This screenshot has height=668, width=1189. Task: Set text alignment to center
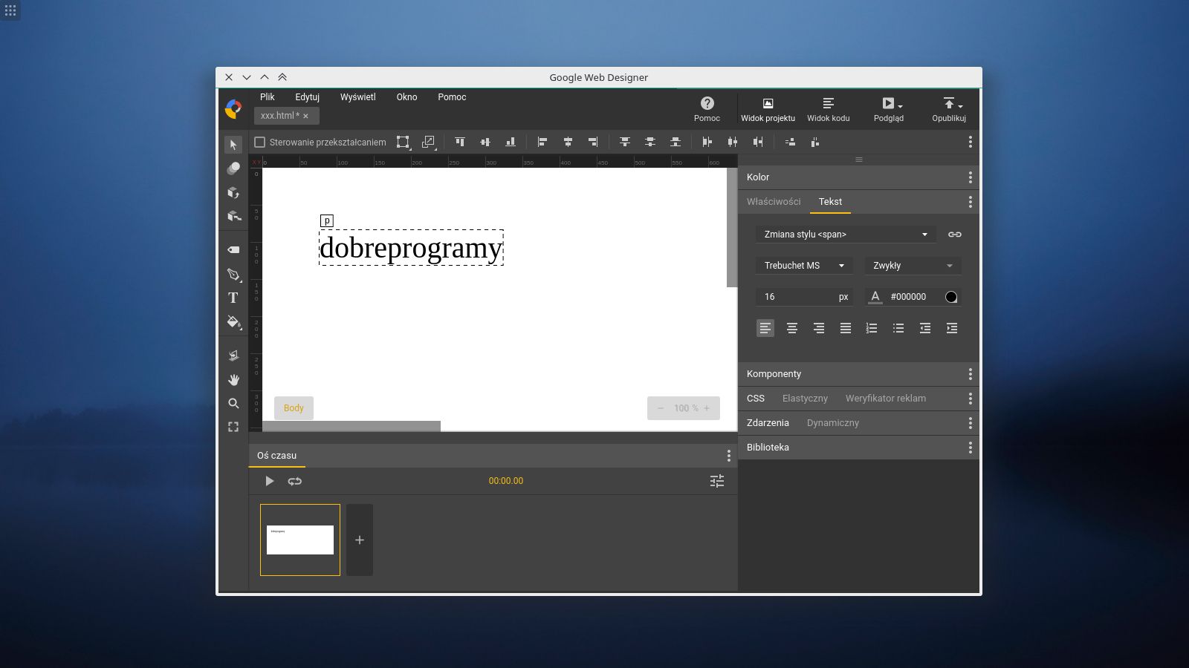pyautogui.click(x=792, y=328)
